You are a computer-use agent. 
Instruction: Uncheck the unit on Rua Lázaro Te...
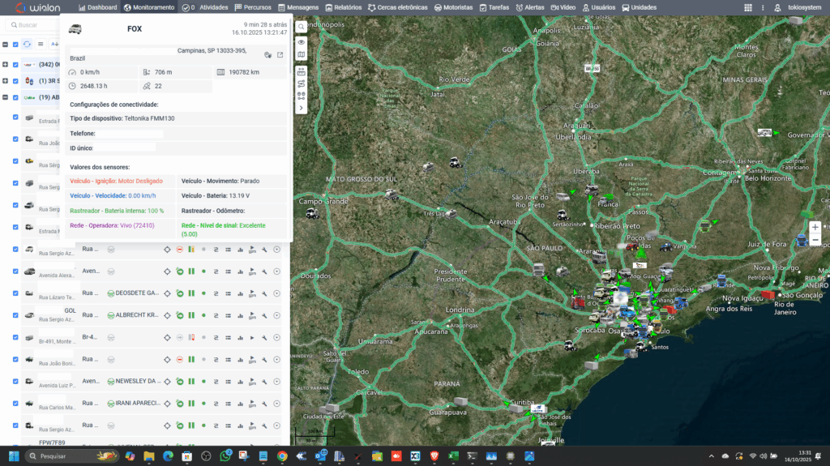tap(15, 293)
